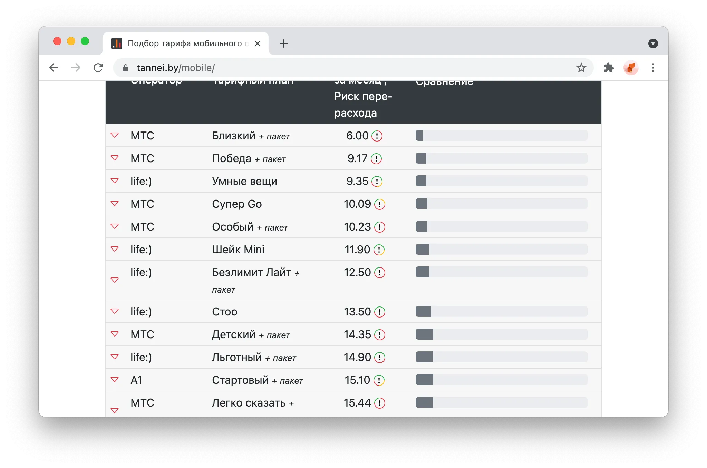The width and height of the screenshot is (707, 468).
Task: Expand the Близкий + пакет row
Action: (x=115, y=135)
